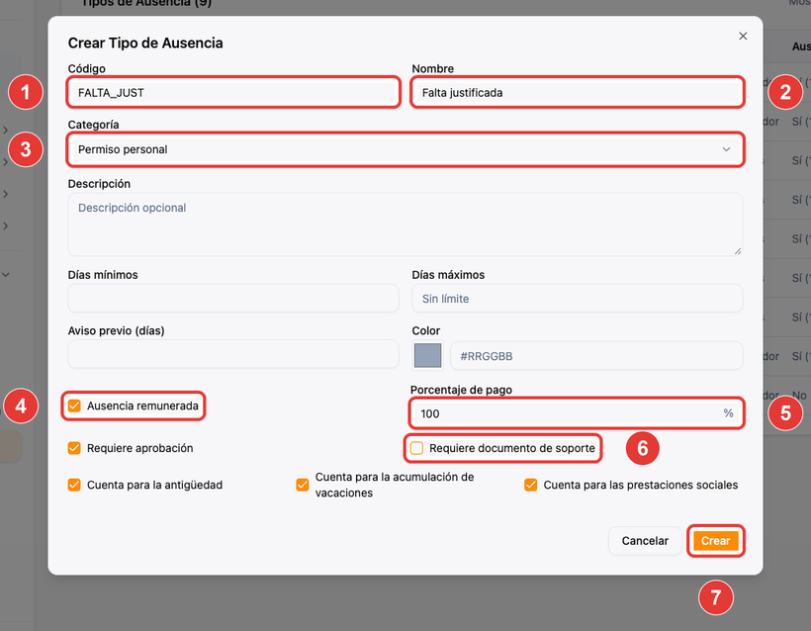
Task: Toggle Cuenta para las prestaciones sociales
Action: [x=531, y=485]
